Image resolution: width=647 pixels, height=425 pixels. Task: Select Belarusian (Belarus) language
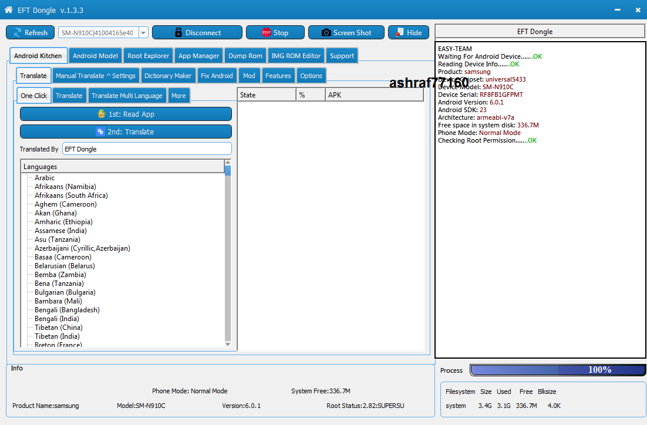point(65,266)
